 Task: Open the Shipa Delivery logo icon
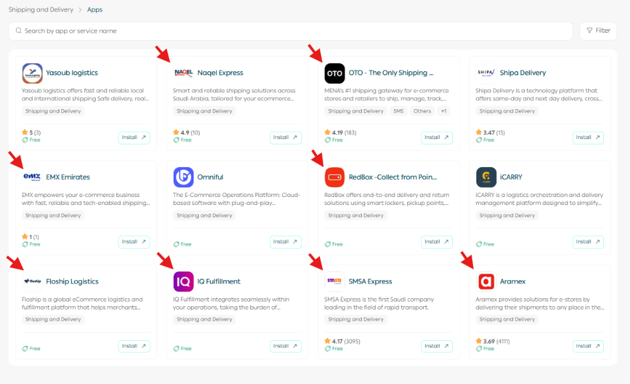click(x=486, y=73)
